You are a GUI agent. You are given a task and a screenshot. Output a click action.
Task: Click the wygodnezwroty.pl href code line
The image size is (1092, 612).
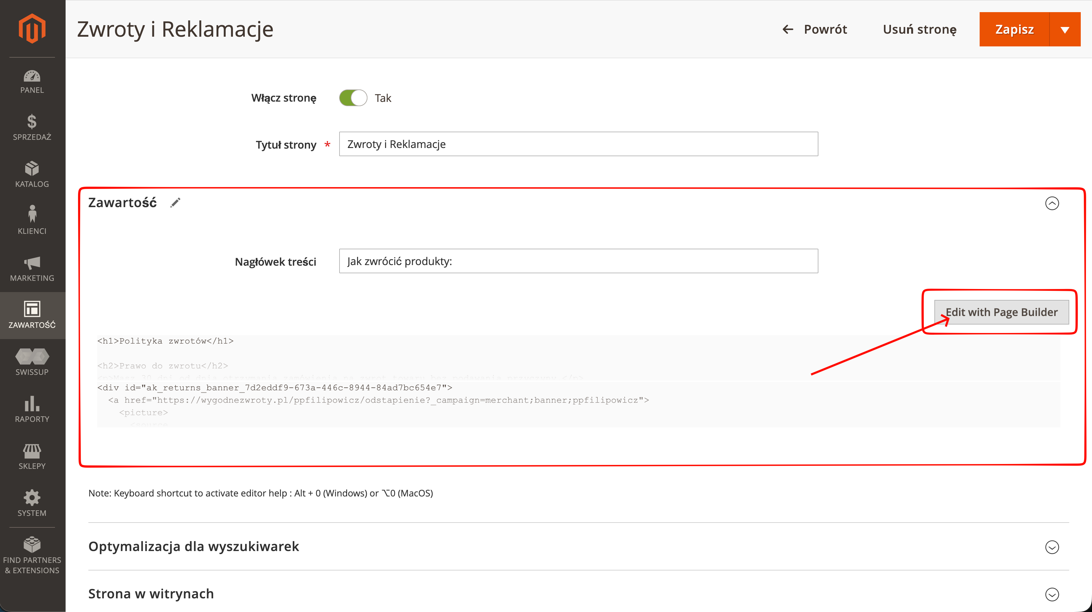379,400
